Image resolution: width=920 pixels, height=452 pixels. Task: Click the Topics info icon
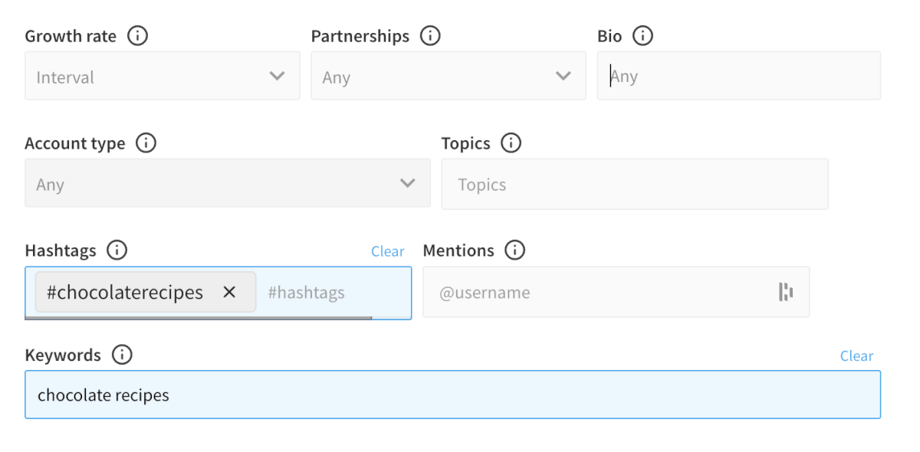point(511,143)
